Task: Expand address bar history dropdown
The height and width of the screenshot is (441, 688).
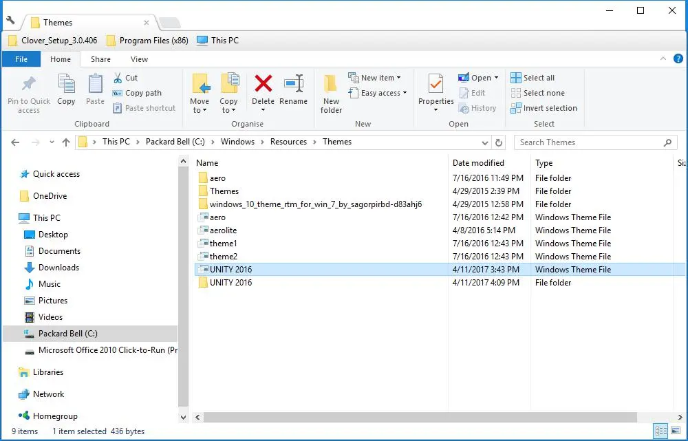Action: click(x=485, y=142)
